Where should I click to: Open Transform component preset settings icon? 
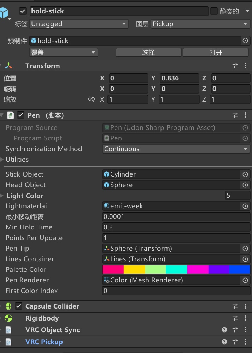tap(235, 66)
